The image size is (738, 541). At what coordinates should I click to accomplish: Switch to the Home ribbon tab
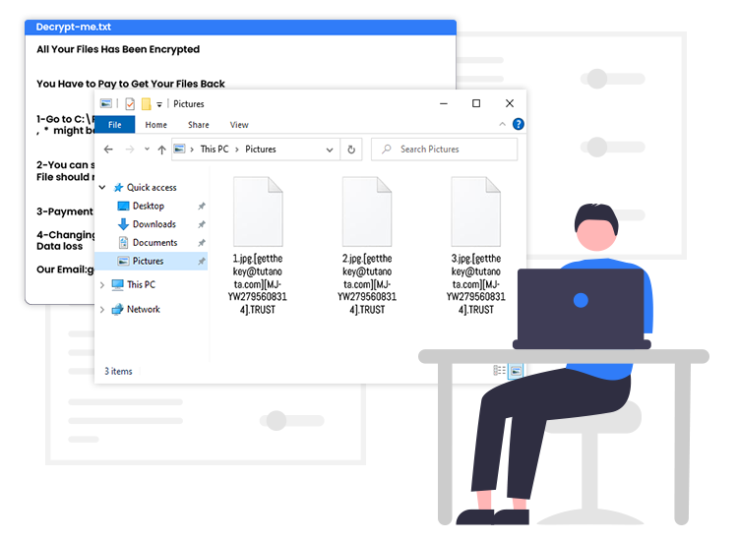click(x=155, y=125)
